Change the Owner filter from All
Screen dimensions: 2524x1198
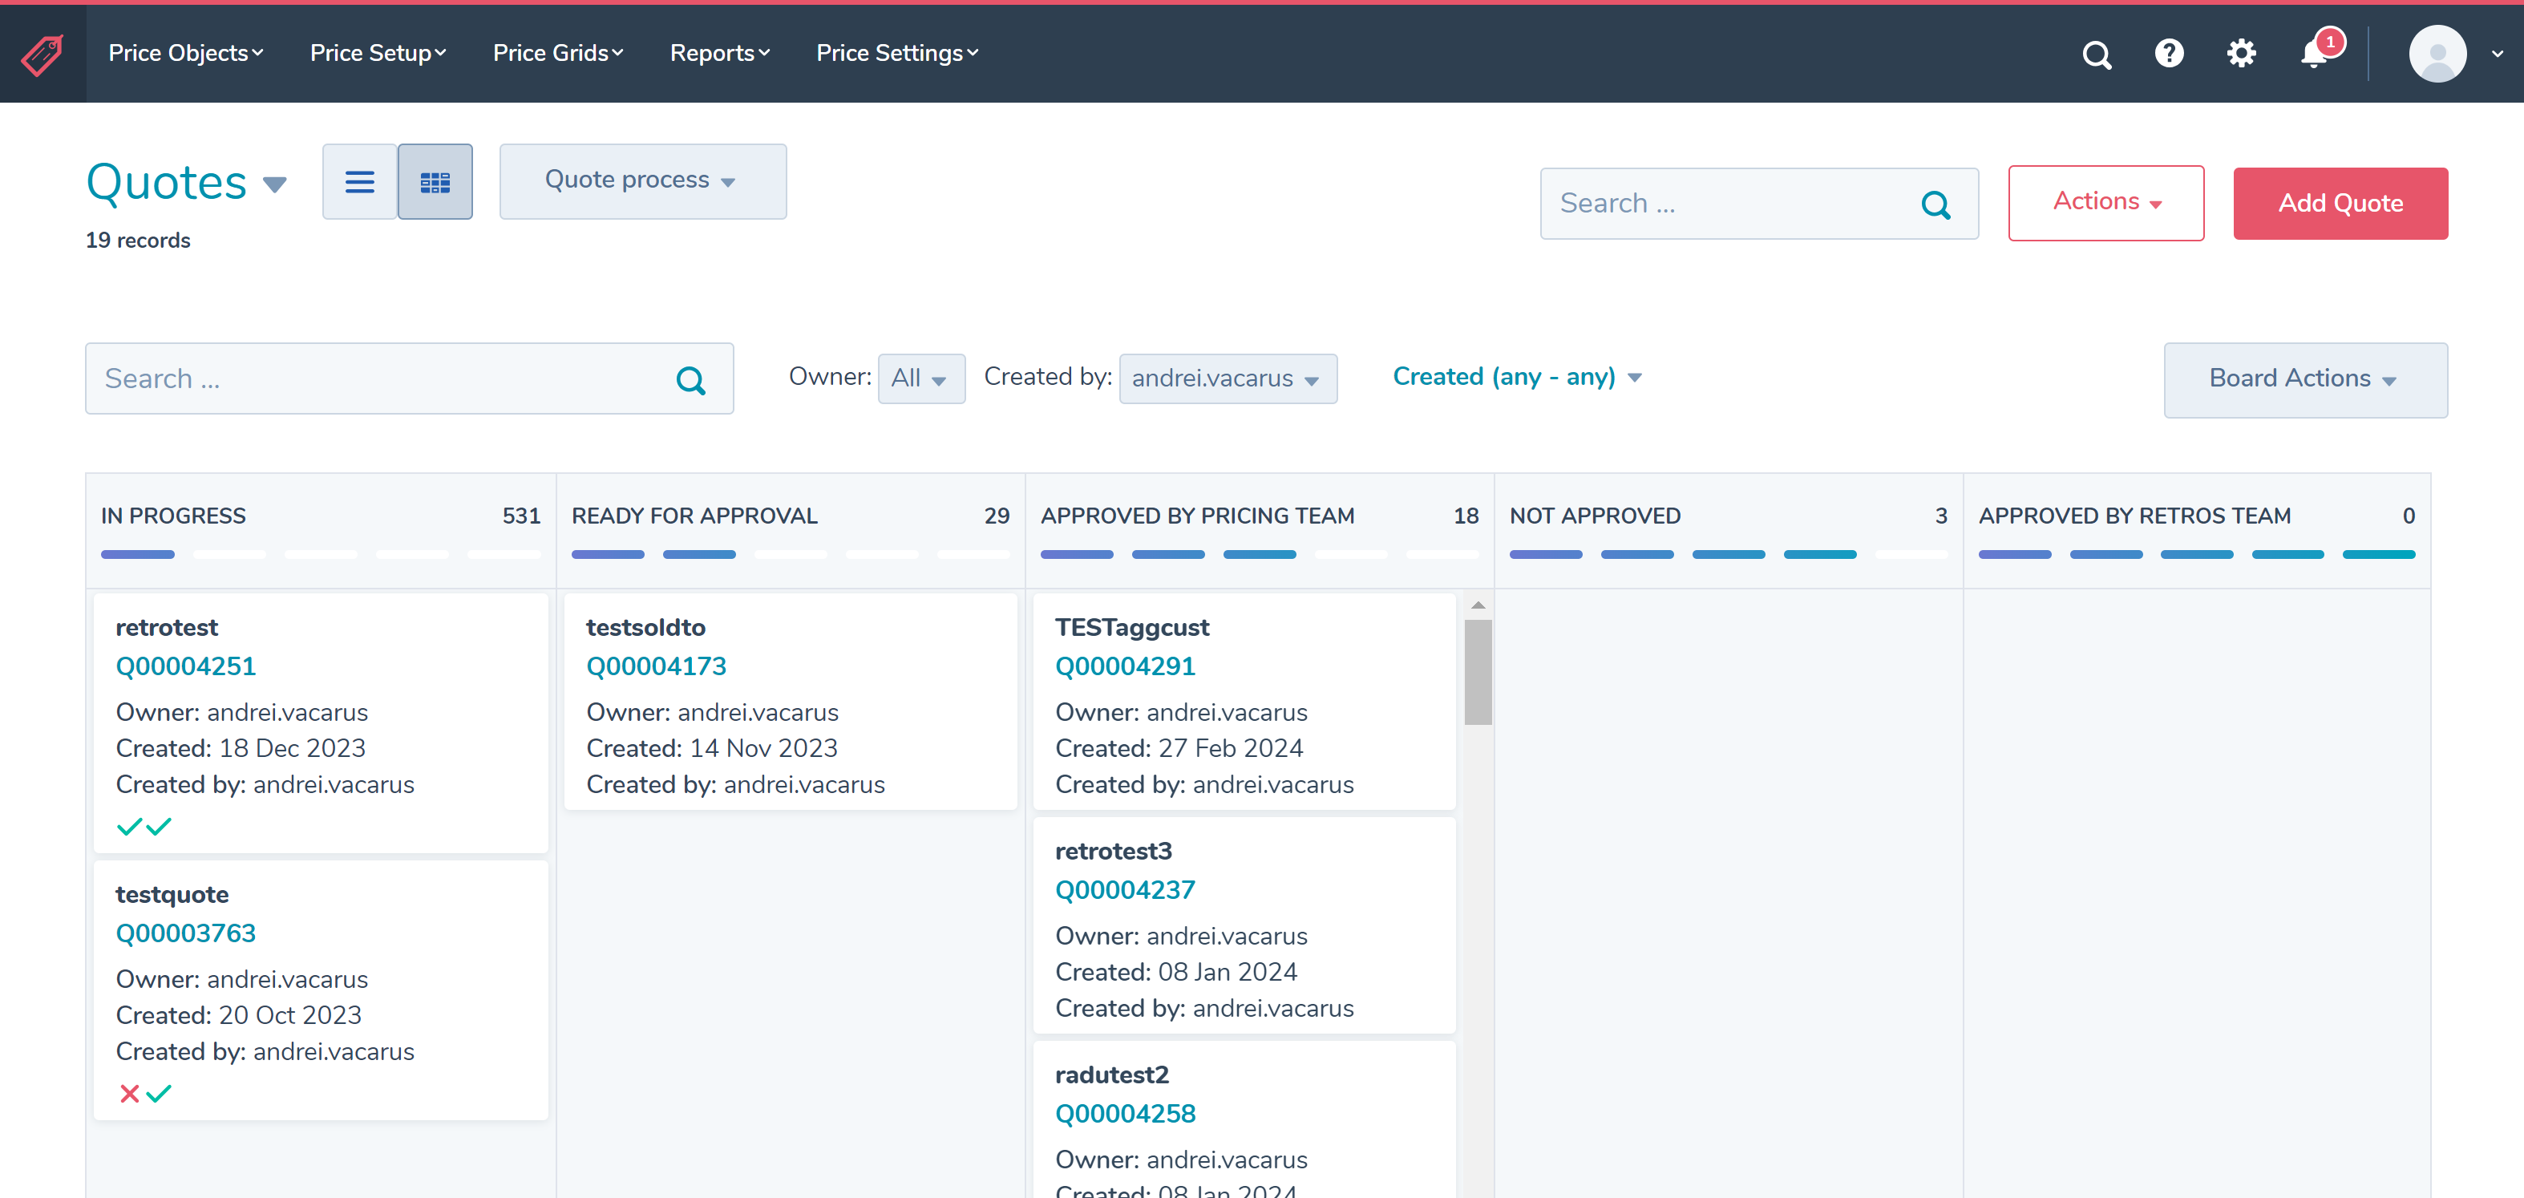920,378
